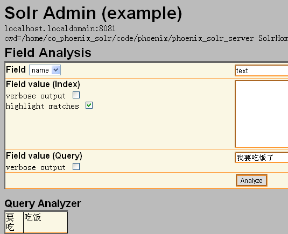Click the Analyze button
Viewport: 288px width, 234px height.
click(x=251, y=180)
